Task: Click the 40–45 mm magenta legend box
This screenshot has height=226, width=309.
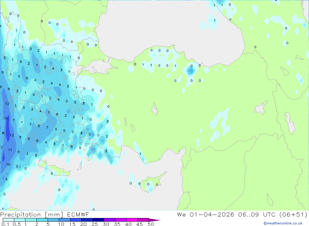Action: tap(132, 220)
